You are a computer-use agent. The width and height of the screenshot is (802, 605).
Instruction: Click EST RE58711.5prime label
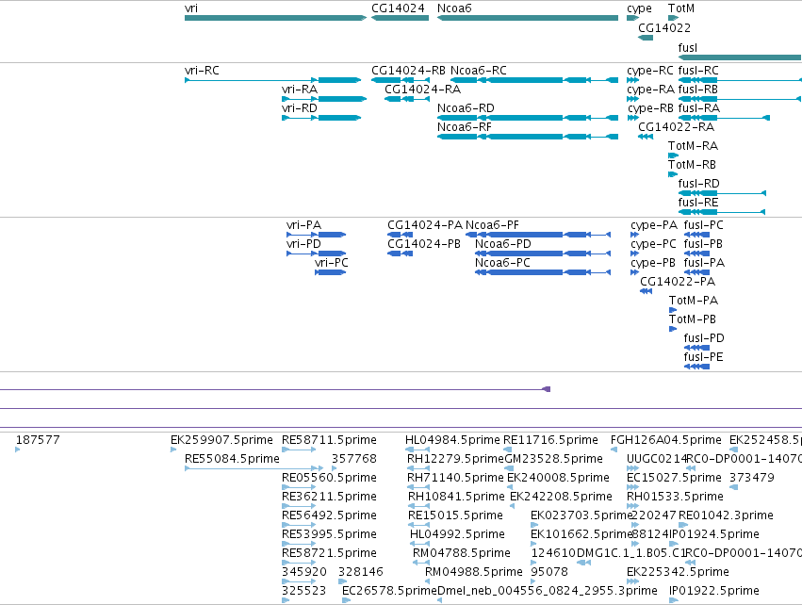[x=330, y=440]
